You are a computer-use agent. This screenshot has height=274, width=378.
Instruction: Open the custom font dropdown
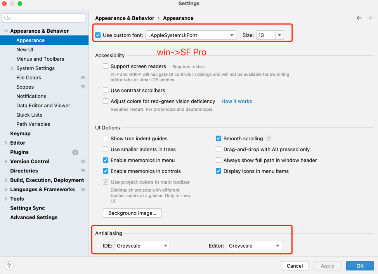pos(191,35)
